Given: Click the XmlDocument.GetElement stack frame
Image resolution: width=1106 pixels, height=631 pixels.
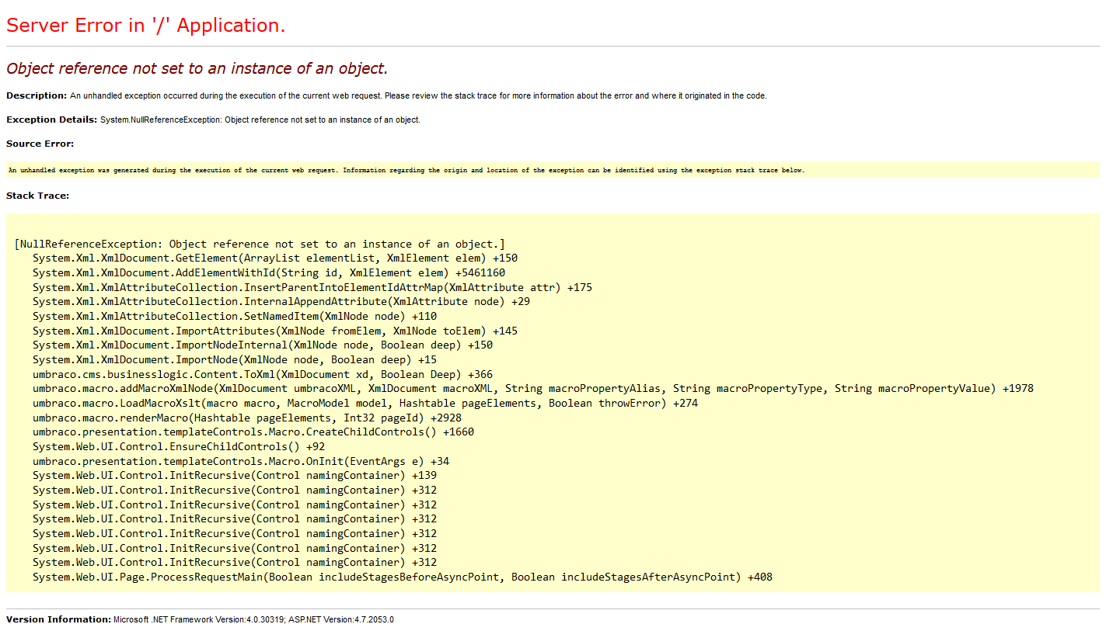Looking at the screenshot, I should [272, 258].
